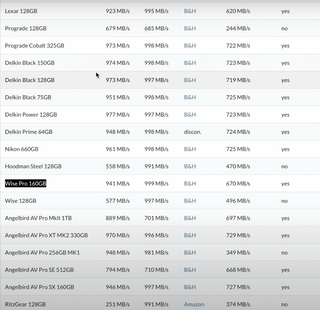
Task: Click the 'discon.' cell for Delkin Prime 64GB
Action: tap(192, 132)
